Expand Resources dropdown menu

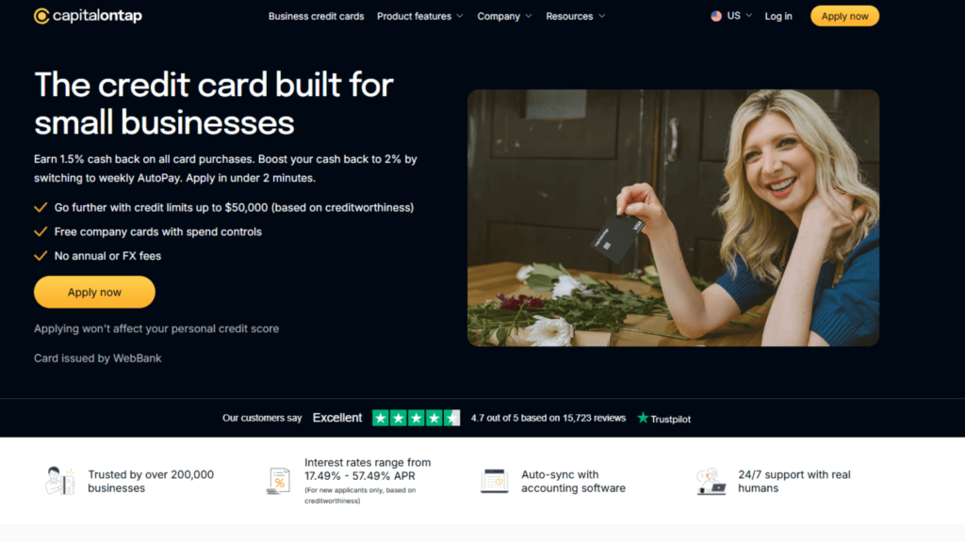576,17
